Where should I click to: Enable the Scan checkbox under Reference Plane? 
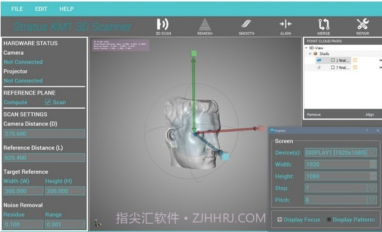point(48,102)
